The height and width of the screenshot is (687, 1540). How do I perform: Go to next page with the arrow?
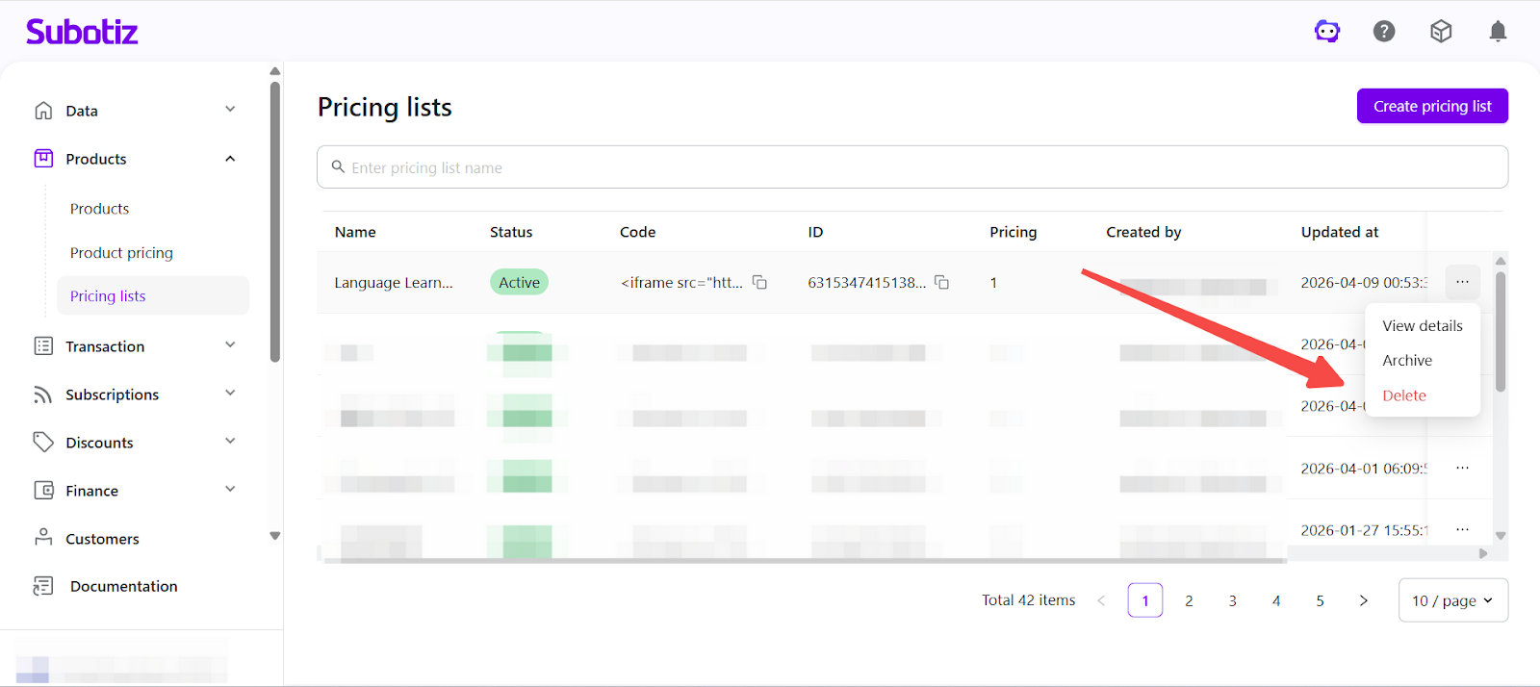tap(1363, 600)
